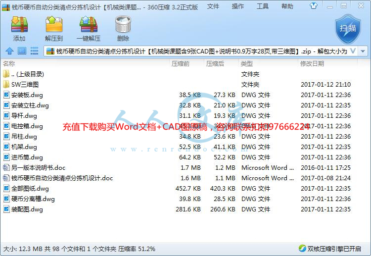371x256 pixels.
Task: Switch to the list view button
Action: (x=34, y=51)
